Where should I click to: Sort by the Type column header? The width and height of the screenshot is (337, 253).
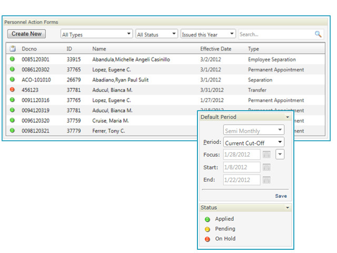[253, 49]
